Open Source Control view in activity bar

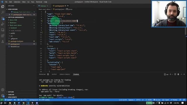point(3,18)
